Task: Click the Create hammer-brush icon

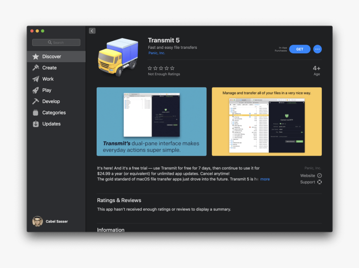Action: (x=36, y=68)
